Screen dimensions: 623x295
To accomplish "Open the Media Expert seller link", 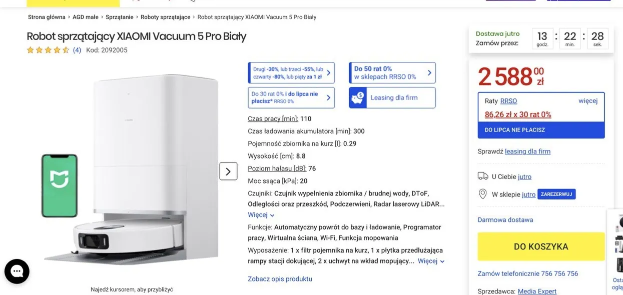I will (x=537, y=291).
